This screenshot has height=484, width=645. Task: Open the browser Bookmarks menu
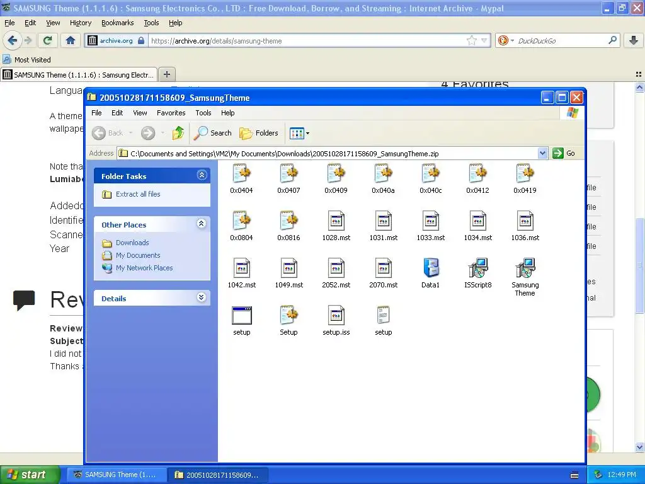[118, 23]
